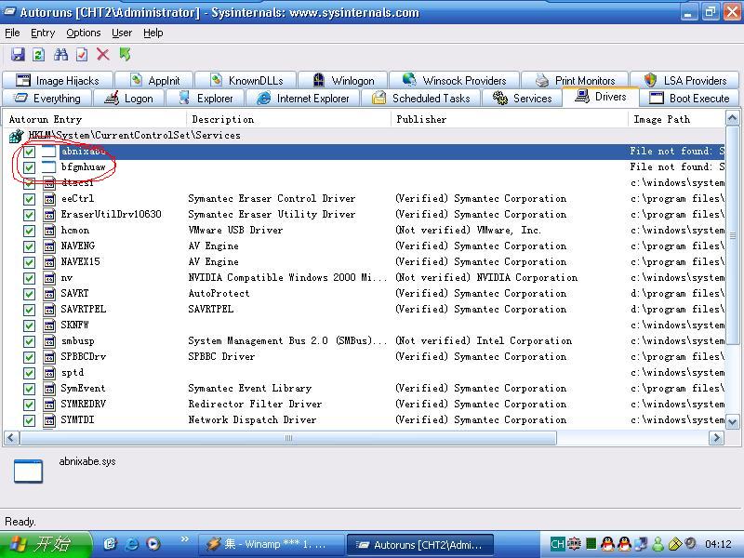Click the first QQ penguin tray icon
744x558 pixels.
[x=608, y=544]
